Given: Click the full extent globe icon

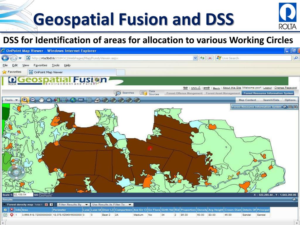Looking at the screenshot, I should (x=73, y=100).
